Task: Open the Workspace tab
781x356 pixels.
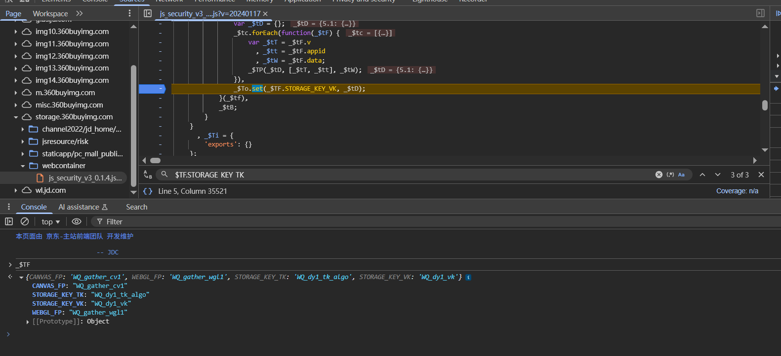Action: point(50,14)
